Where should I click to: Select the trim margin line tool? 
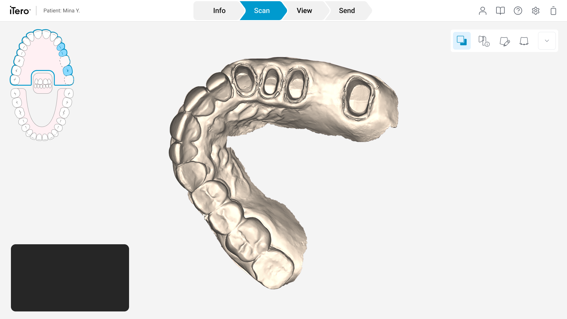pyautogui.click(x=524, y=41)
